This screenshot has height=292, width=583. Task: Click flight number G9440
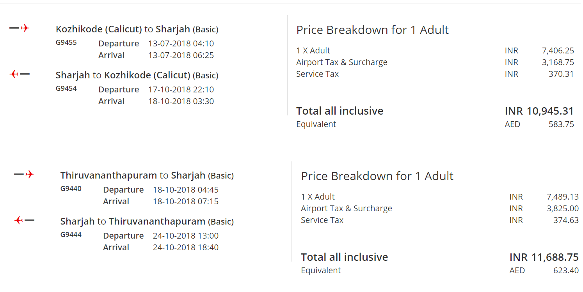point(71,188)
